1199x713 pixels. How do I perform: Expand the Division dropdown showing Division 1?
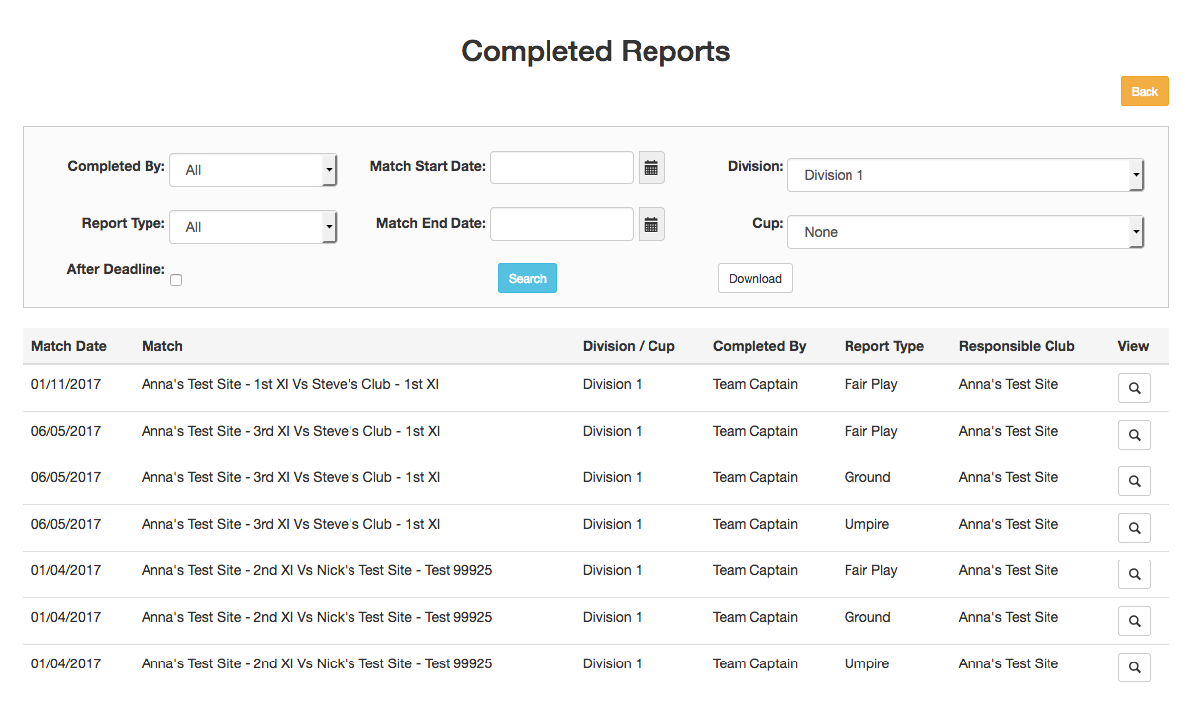(x=965, y=175)
